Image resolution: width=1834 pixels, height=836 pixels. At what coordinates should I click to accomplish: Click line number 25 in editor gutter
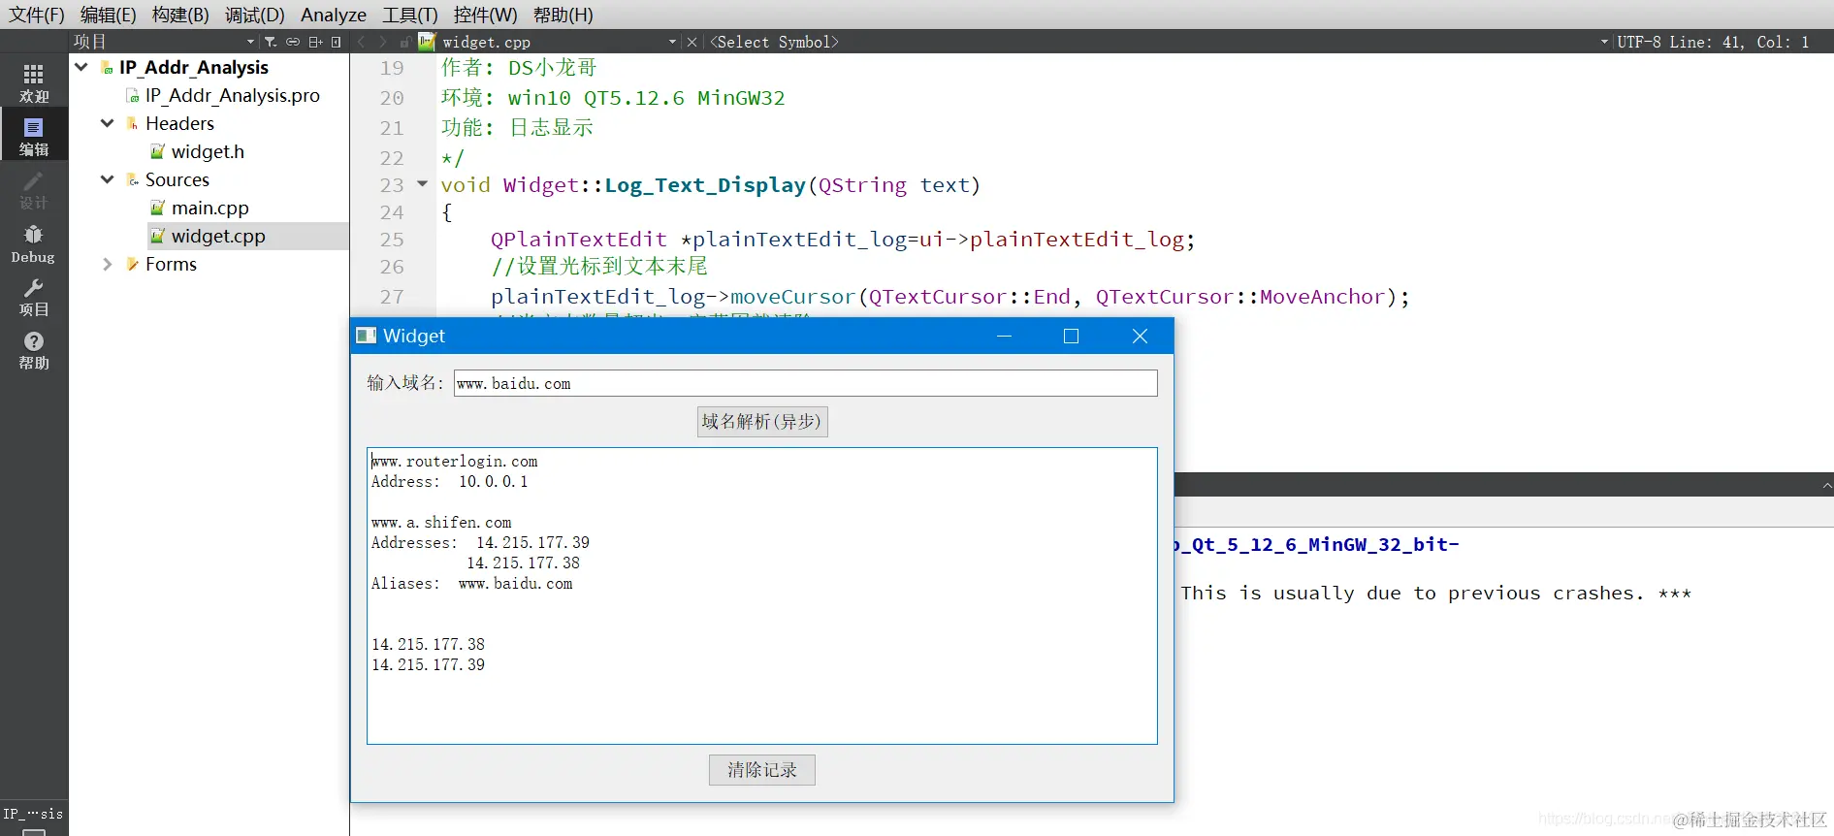(x=392, y=240)
